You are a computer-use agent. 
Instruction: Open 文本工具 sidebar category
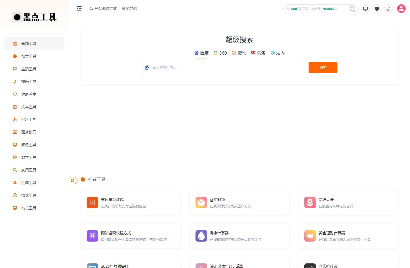point(34,107)
